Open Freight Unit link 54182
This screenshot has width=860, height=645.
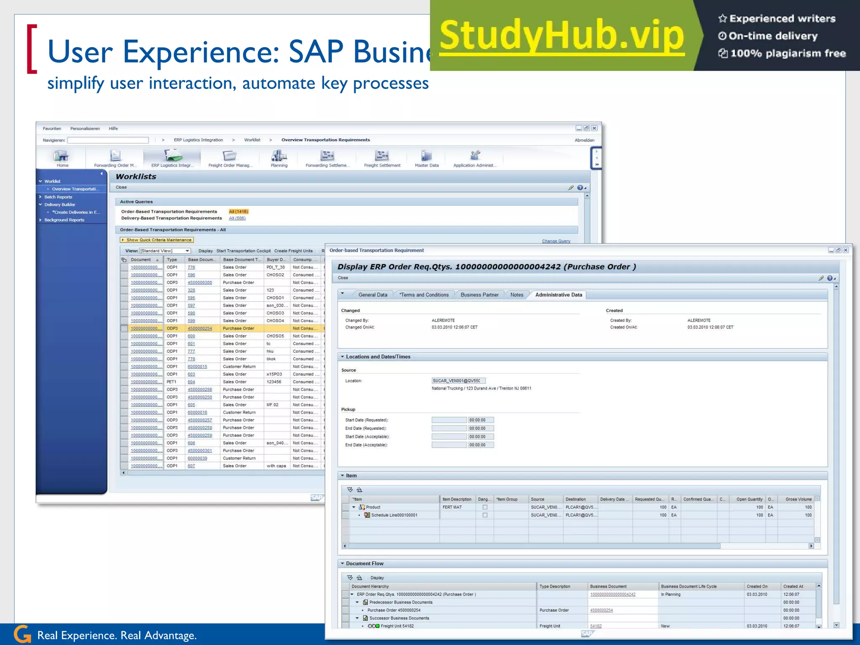click(596, 626)
